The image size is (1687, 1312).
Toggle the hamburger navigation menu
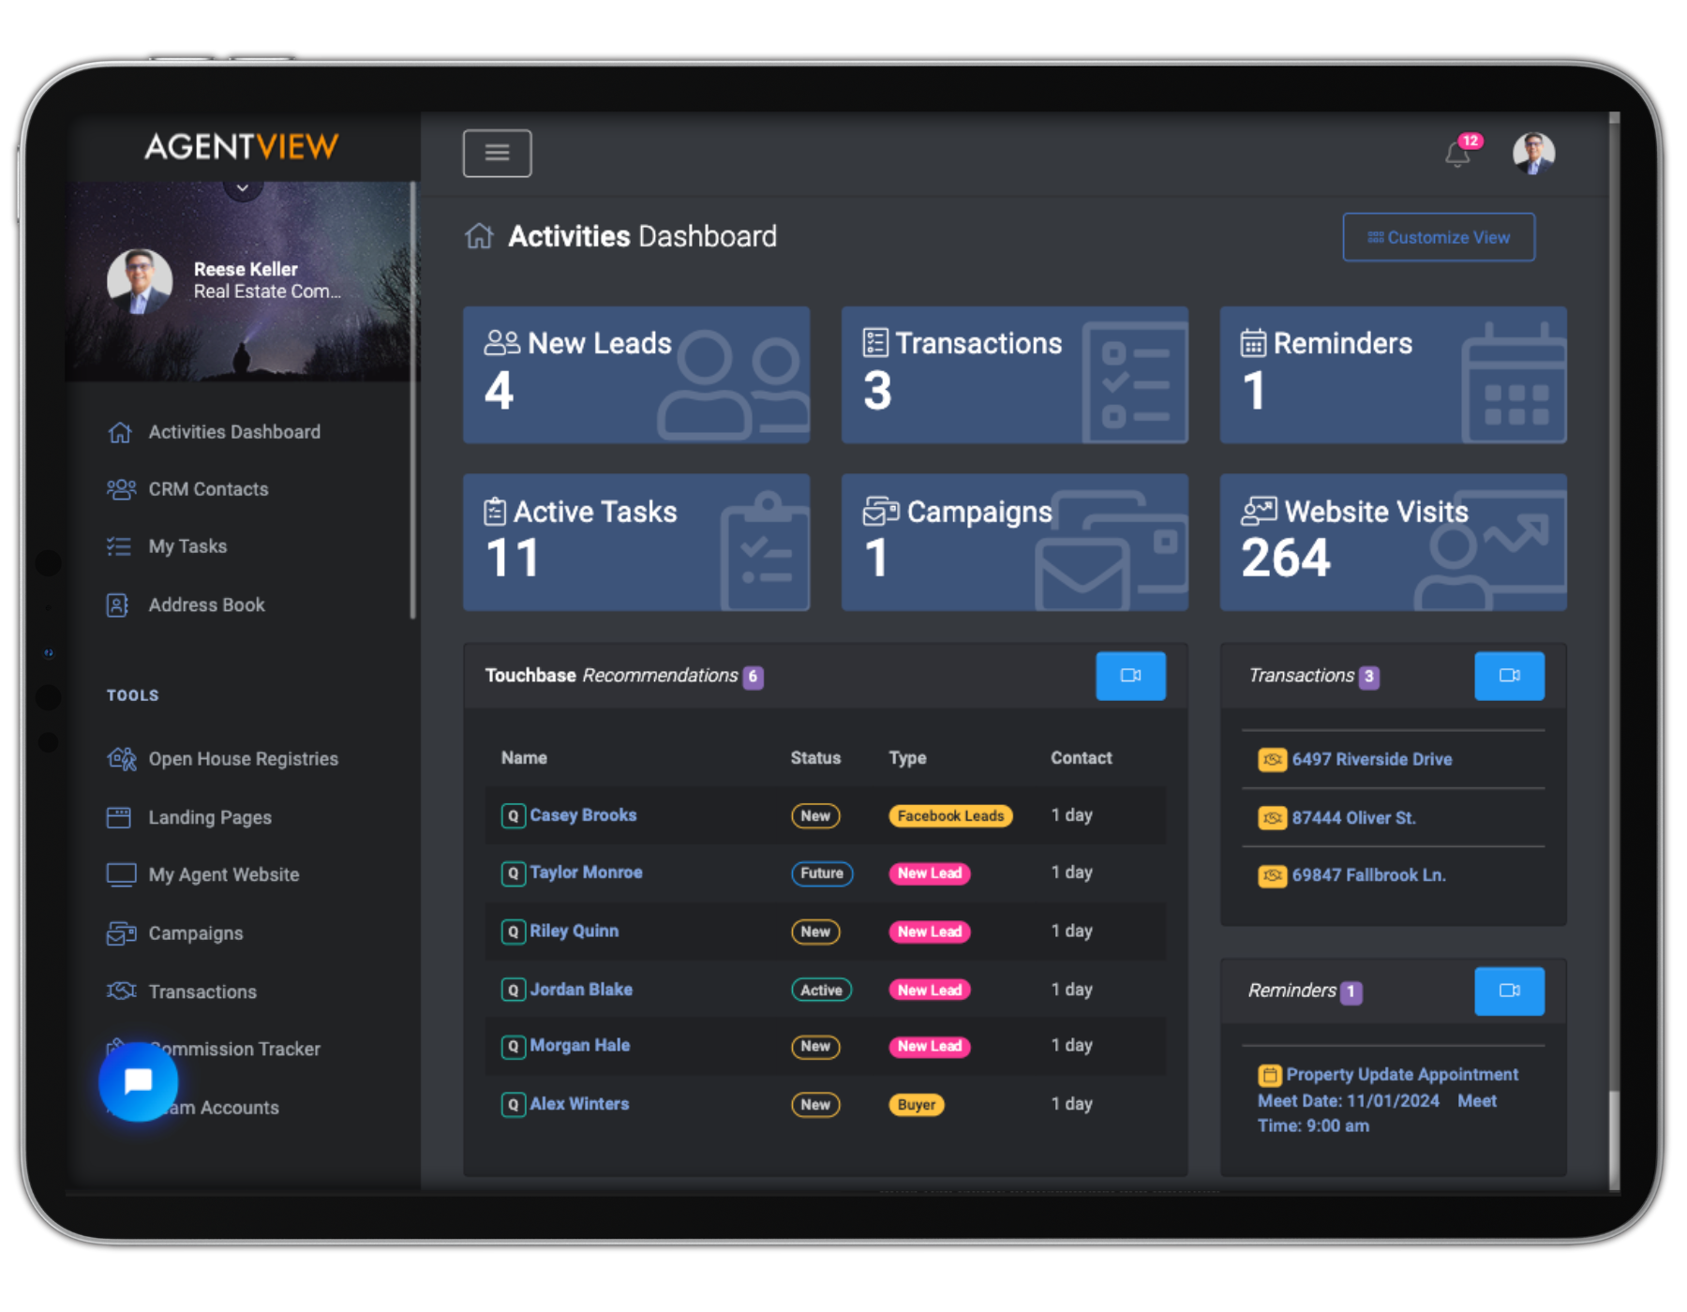click(497, 153)
